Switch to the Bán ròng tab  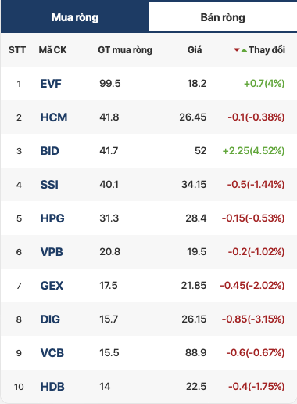pos(223,17)
